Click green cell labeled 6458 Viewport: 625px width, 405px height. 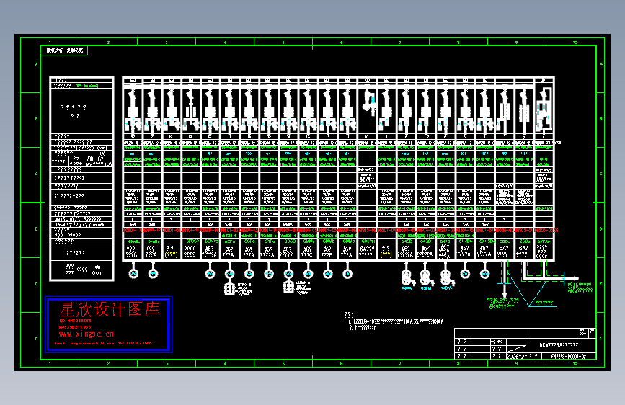click(x=406, y=241)
